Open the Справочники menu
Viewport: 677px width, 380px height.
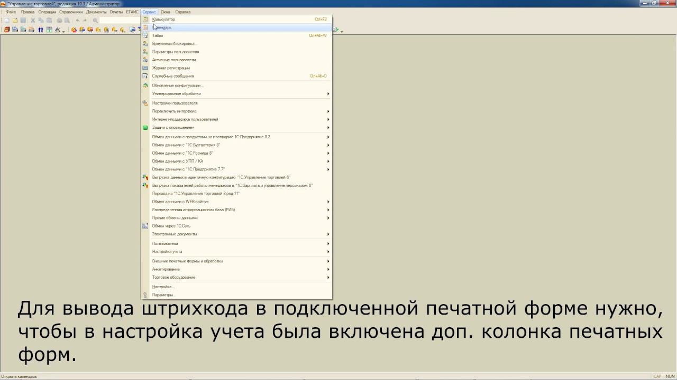[71, 12]
